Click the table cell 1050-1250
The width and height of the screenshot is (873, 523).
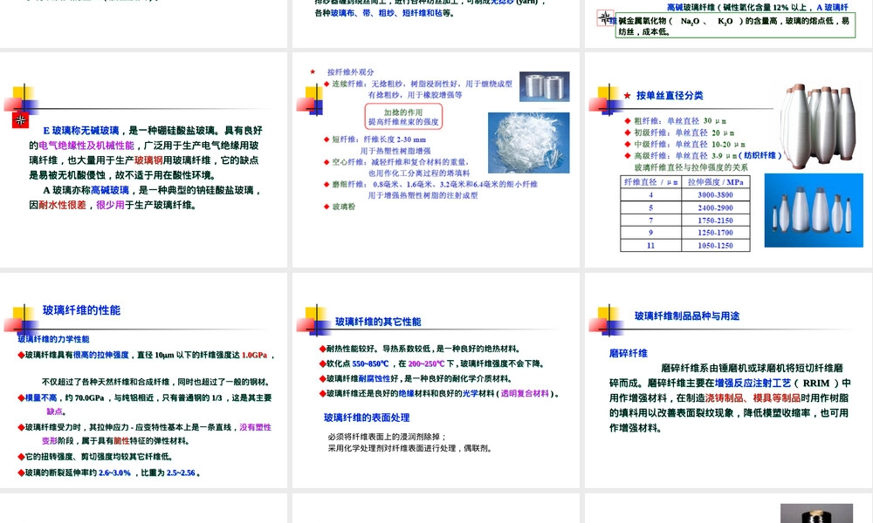pos(716,245)
